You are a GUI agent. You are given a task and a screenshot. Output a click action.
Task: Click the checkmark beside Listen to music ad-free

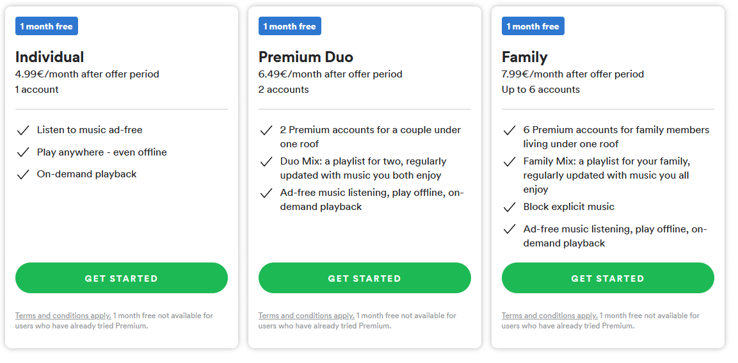tap(23, 131)
